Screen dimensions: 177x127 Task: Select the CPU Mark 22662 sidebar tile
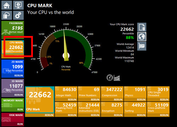point(13,47)
